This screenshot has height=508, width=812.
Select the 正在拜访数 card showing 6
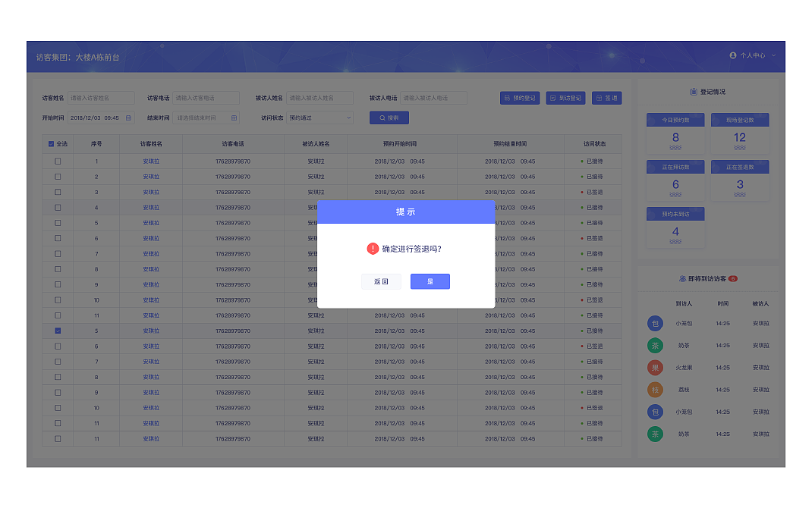(675, 180)
